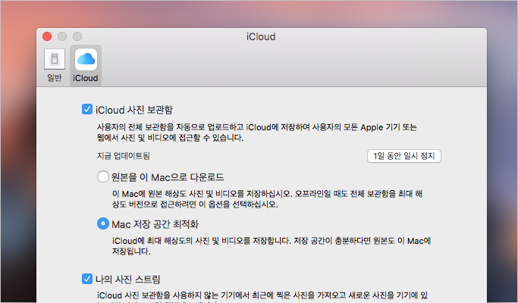Viewport: 518px width, 303px height.
Task: Click the iCloud window title text
Action: [261, 36]
